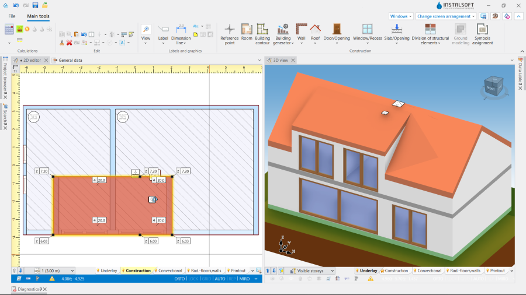The height and width of the screenshot is (295, 526).
Task: Select Construction layer tab in 2D editor
Action: coord(138,271)
